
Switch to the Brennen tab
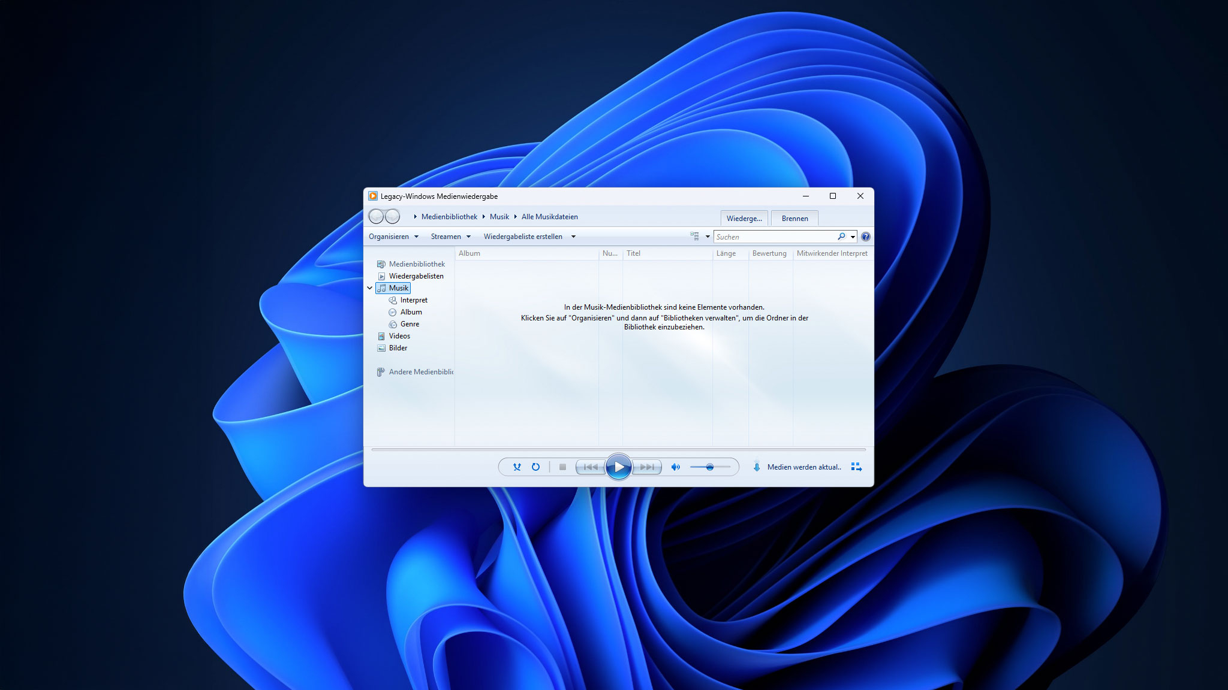tap(794, 219)
